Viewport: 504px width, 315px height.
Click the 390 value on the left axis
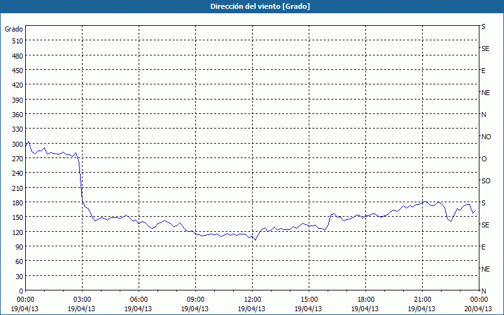coord(18,100)
